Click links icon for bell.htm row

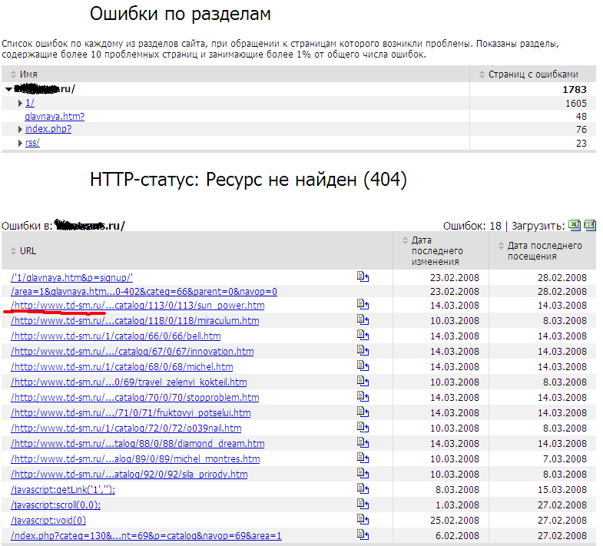pyautogui.click(x=363, y=336)
